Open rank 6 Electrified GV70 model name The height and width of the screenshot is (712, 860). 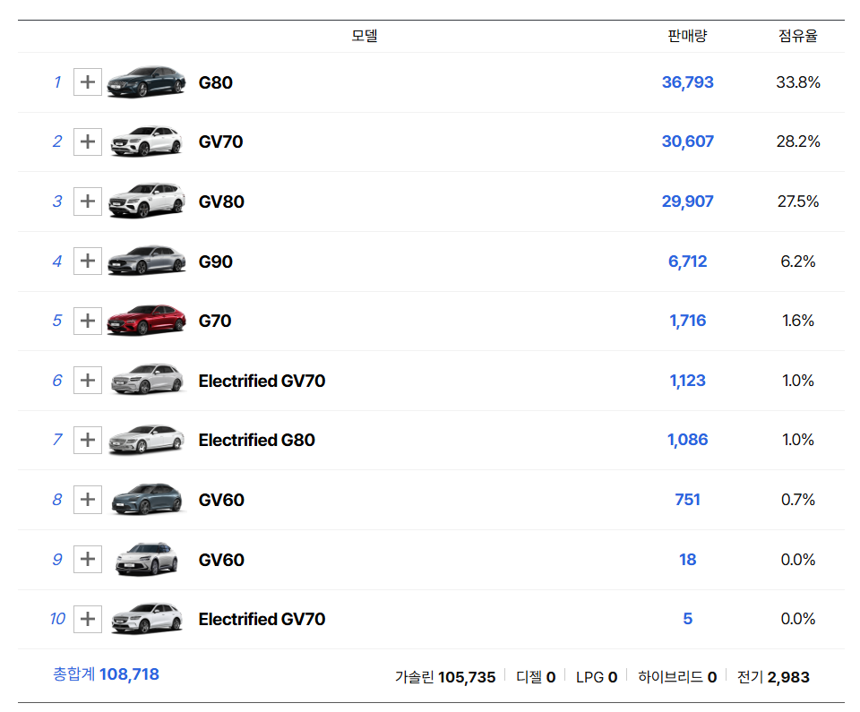262,381
